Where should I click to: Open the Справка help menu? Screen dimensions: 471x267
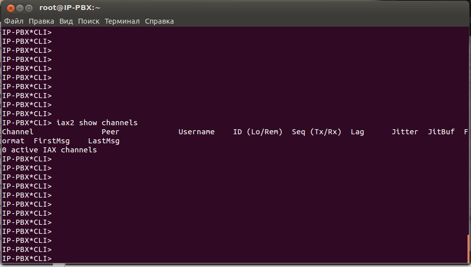coord(160,21)
